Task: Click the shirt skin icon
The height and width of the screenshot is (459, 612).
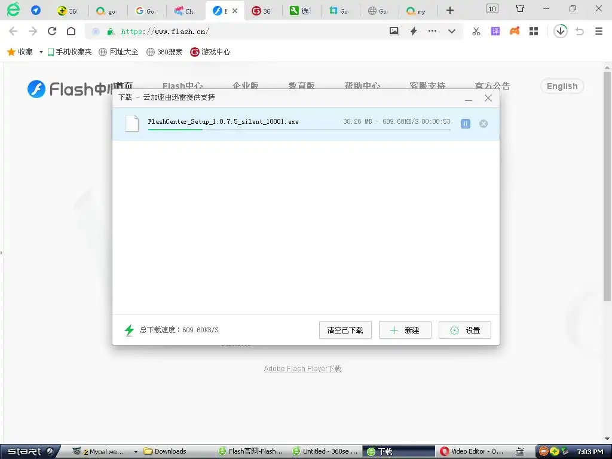Action: coord(520,8)
